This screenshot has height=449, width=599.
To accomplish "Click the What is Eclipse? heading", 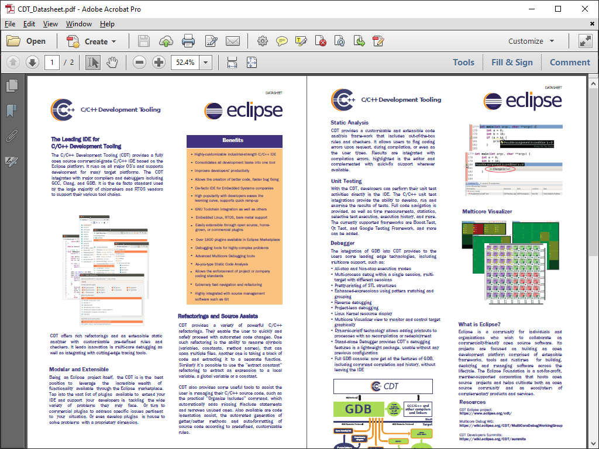I will click(x=479, y=324).
